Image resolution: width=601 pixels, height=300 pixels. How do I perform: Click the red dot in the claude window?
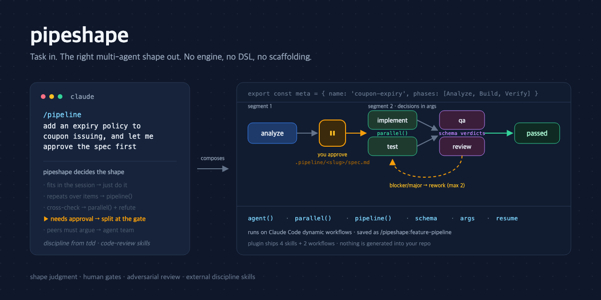coord(43,97)
